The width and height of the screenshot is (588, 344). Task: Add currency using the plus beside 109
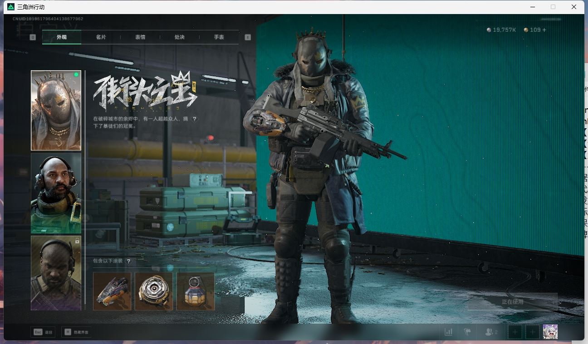pyautogui.click(x=544, y=30)
